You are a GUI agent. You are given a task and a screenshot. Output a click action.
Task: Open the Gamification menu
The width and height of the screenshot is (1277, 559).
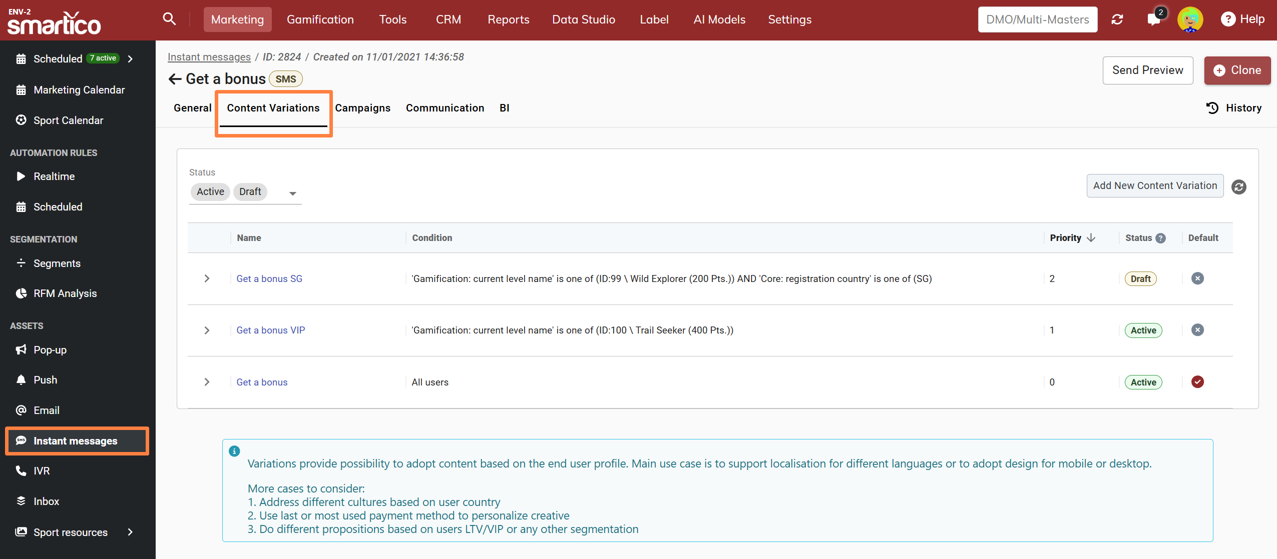click(x=320, y=19)
